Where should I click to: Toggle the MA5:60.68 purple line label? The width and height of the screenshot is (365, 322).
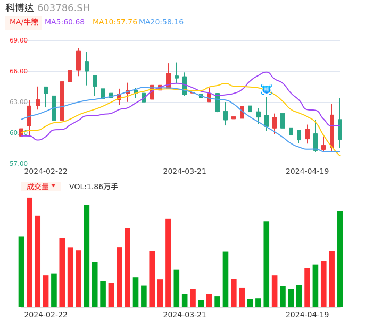64,22
